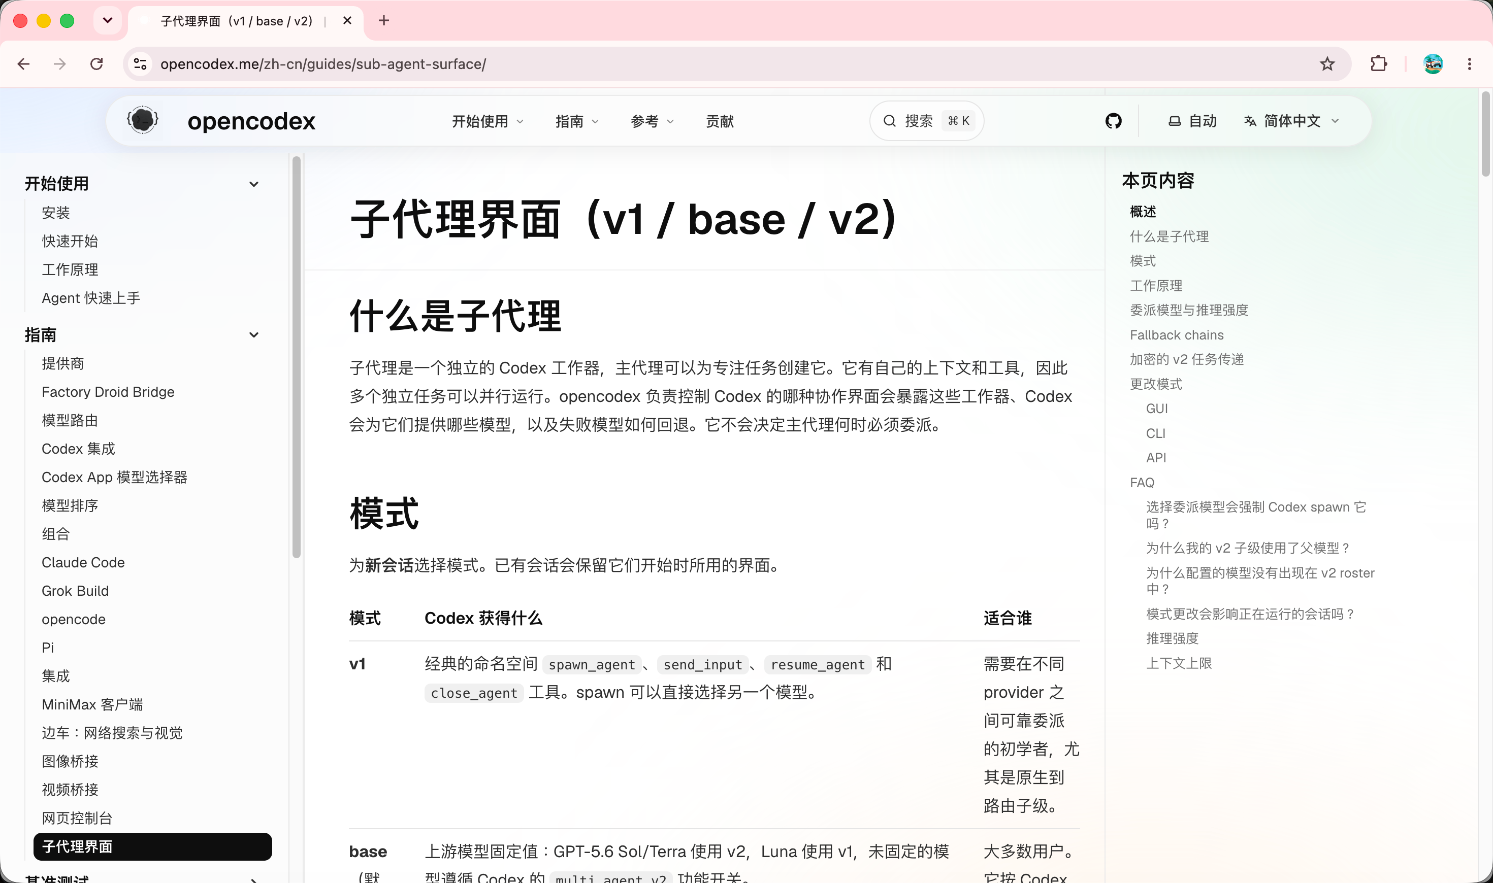
Task: Open Codex 集成 guide
Action: [79, 449]
